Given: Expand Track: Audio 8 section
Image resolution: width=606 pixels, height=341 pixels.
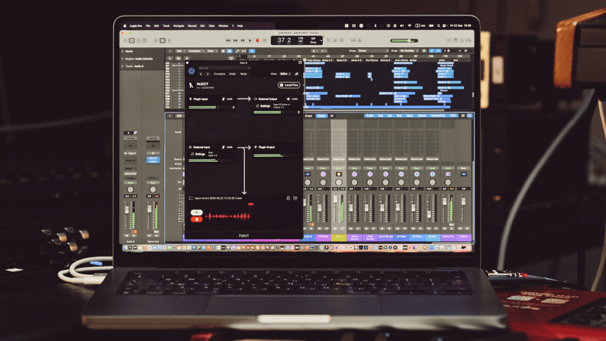Looking at the screenshot, I should [123, 66].
